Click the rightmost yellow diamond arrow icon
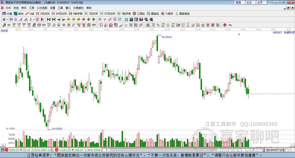The height and width of the screenshot is (158, 295). point(94,19)
